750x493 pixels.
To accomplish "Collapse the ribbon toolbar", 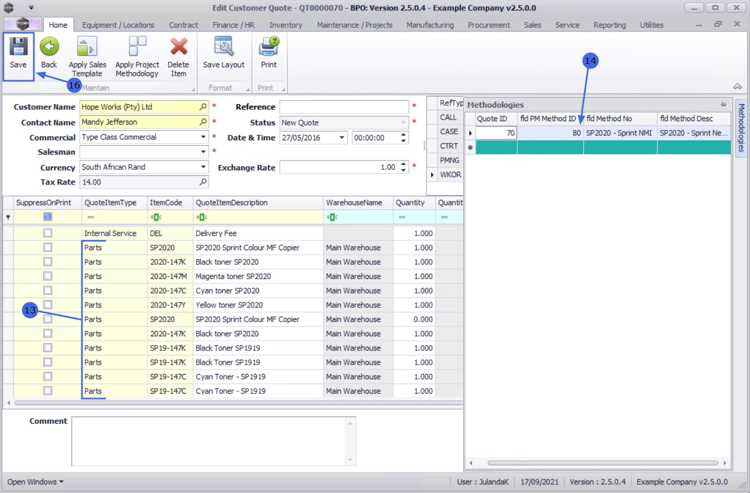I will tap(737, 87).
